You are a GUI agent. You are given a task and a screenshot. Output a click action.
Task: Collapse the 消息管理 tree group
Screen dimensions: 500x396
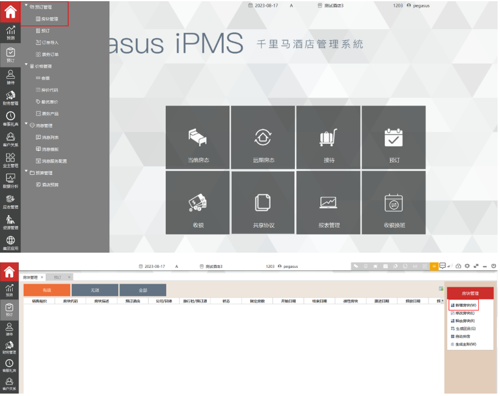(x=26, y=124)
